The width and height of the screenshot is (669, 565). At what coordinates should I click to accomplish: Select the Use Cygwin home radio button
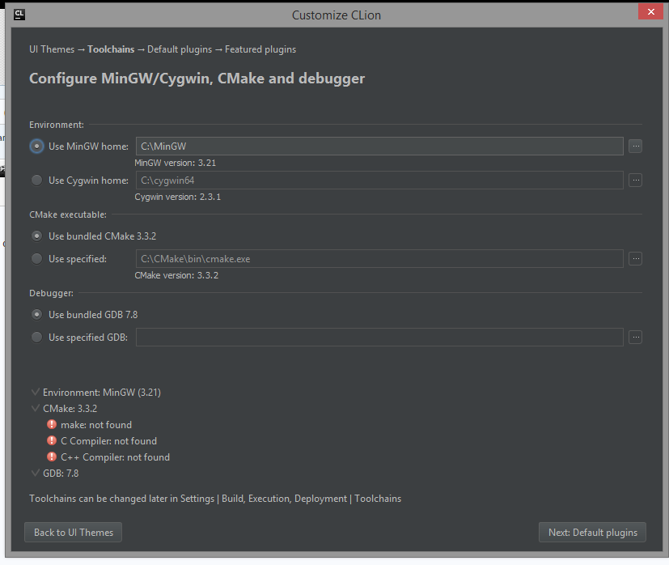pyautogui.click(x=36, y=181)
